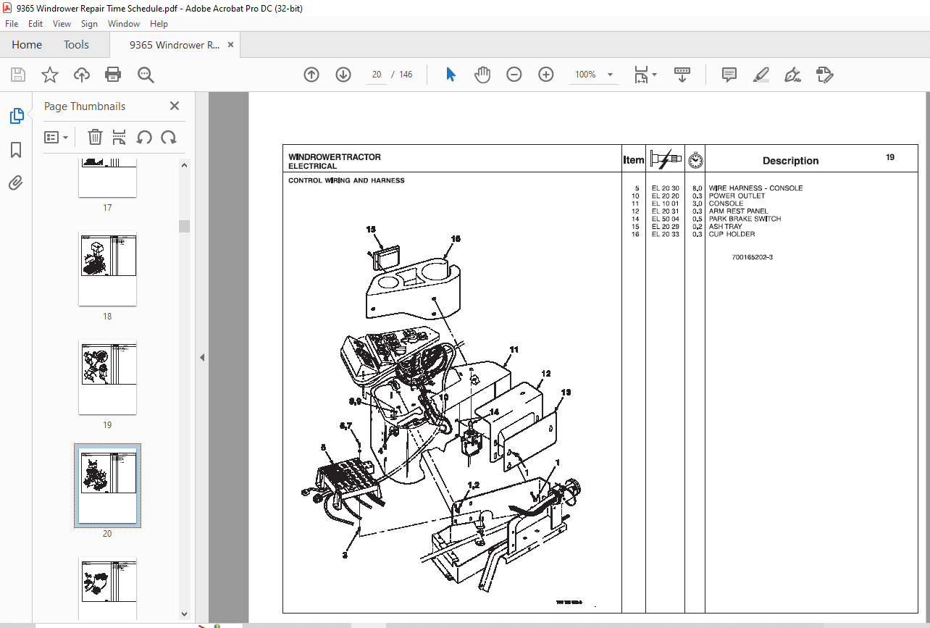Click thumbnails scrollbar up arrow

[184, 165]
